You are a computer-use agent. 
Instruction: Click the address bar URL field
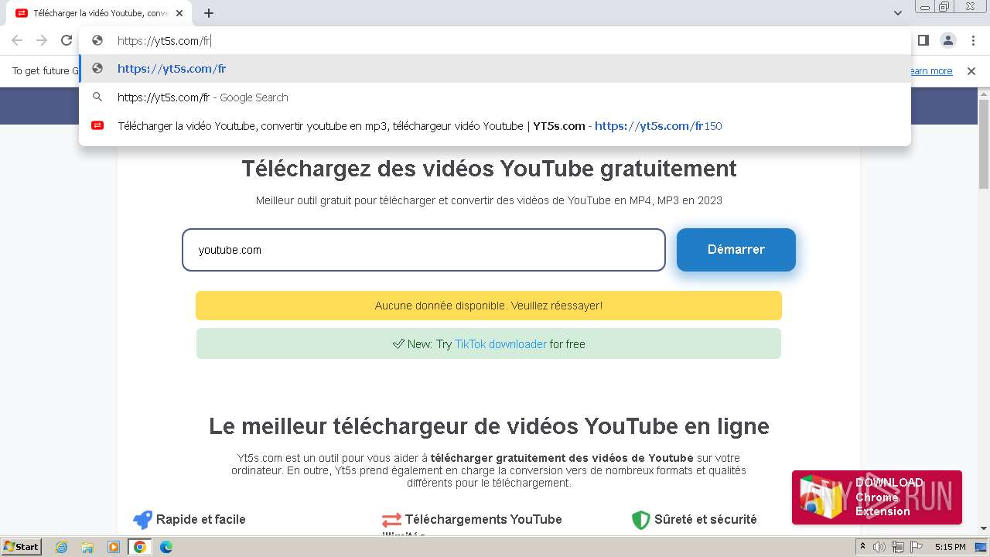(495, 41)
